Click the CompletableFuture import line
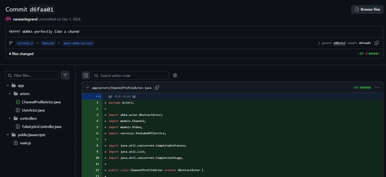 tap(148, 146)
